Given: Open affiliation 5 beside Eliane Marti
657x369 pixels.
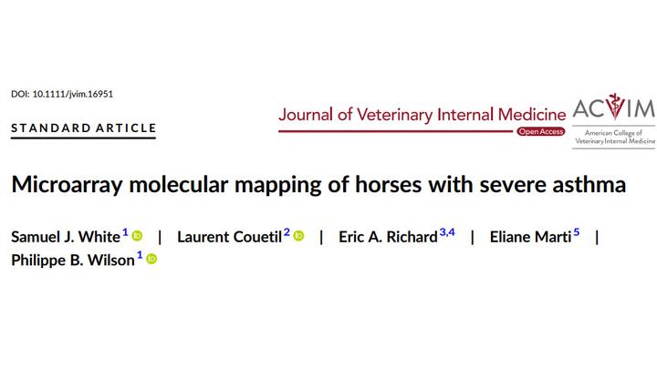Looking at the screenshot, I should 577,233.
